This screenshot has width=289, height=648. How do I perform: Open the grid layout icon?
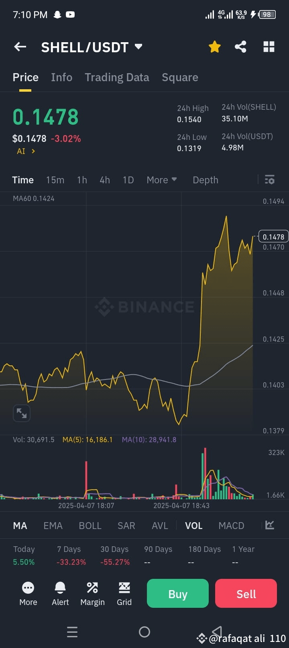[x=269, y=47]
